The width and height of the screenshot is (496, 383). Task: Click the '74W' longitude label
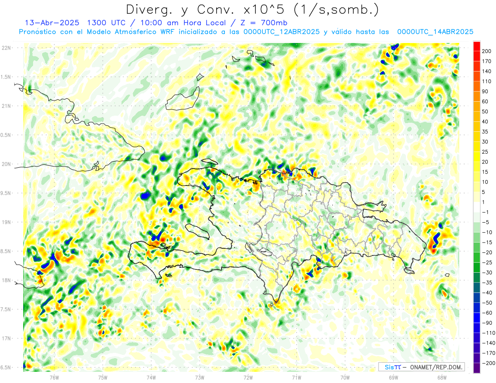[x=151, y=377]
